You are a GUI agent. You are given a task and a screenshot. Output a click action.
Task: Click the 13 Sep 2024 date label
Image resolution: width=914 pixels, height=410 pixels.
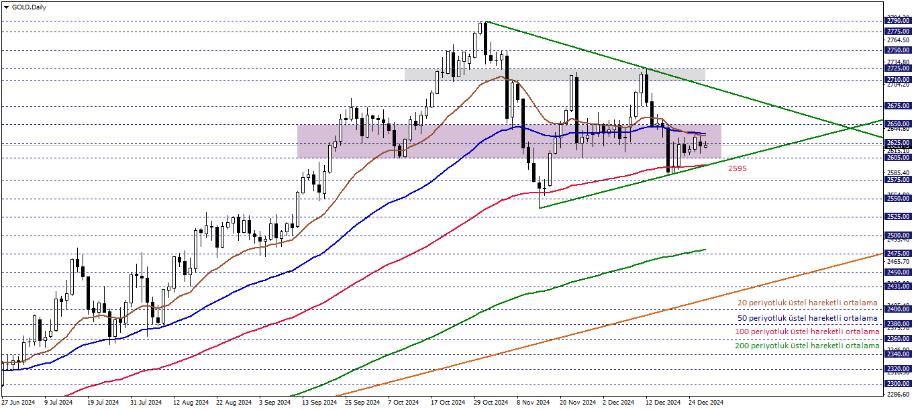pos(319,403)
